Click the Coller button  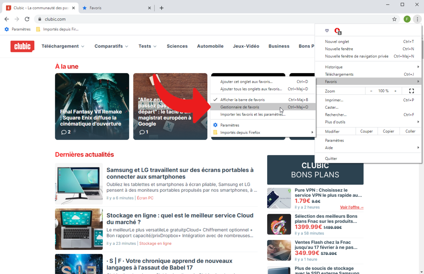[x=411, y=131]
